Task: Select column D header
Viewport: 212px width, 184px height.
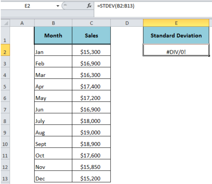Action: [127, 23]
